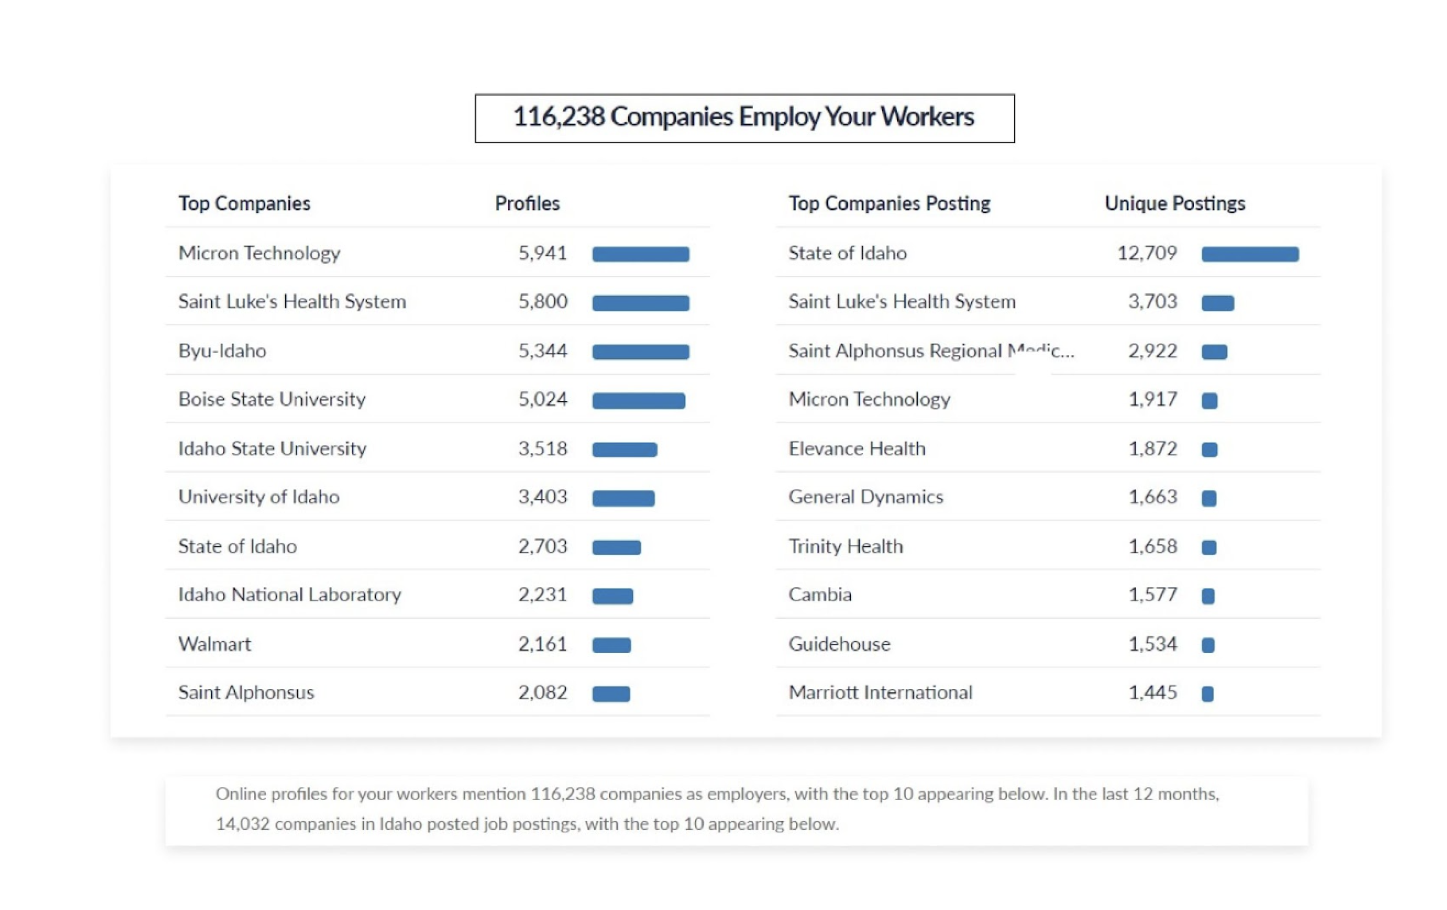
Task: Click Marriott International entry
Action: click(x=880, y=692)
